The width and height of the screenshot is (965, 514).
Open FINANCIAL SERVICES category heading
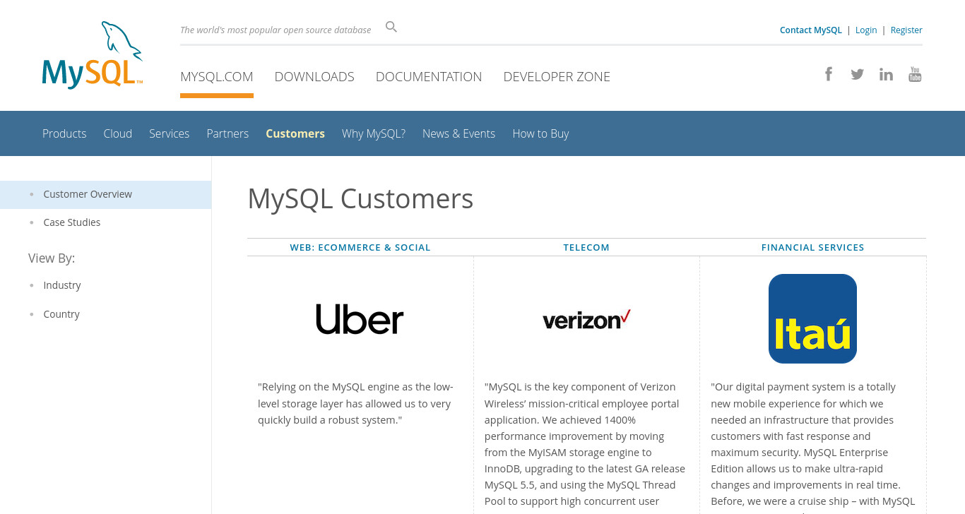click(x=813, y=247)
